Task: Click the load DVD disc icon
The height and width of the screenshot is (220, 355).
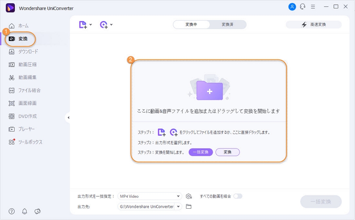Action: coord(104,25)
